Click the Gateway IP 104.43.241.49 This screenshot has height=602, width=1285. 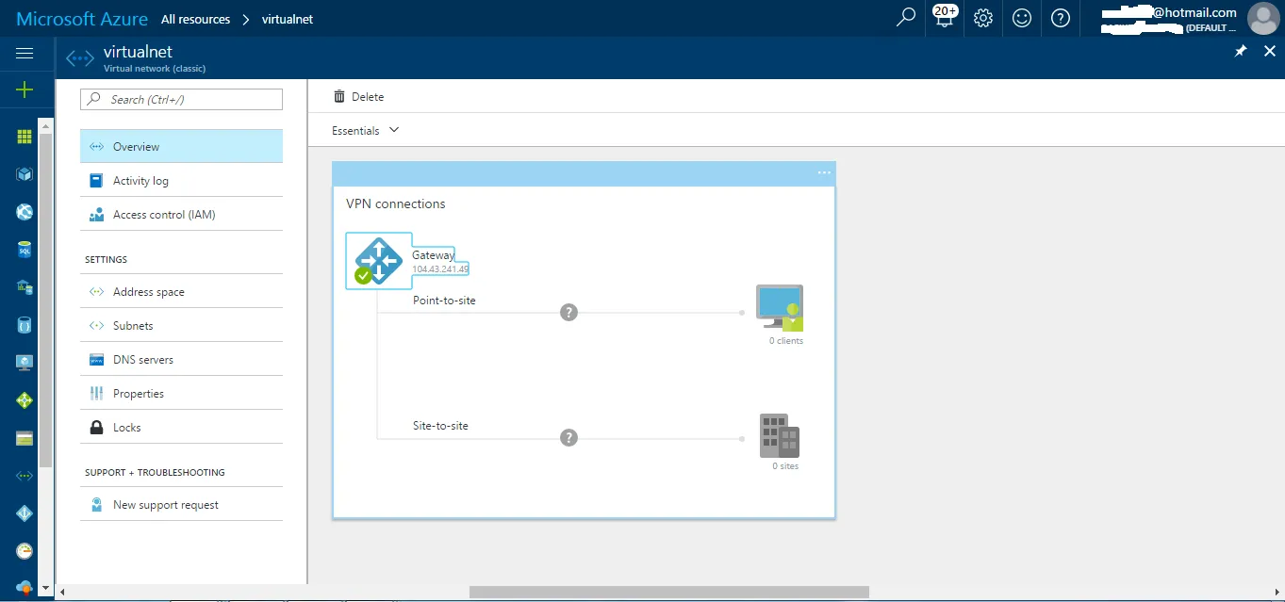[440, 269]
